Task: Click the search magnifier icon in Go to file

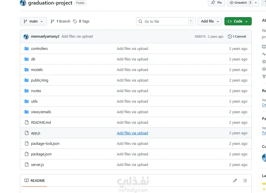Action: (140, 21)
